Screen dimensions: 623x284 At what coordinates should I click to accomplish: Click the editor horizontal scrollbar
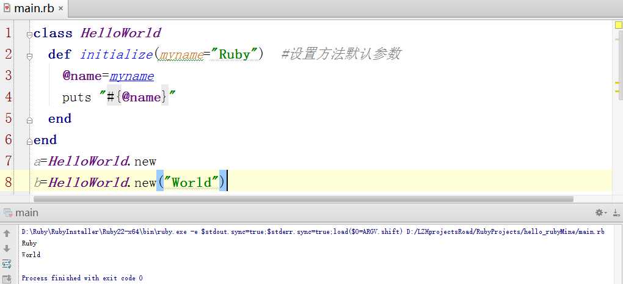click(304, 199)
